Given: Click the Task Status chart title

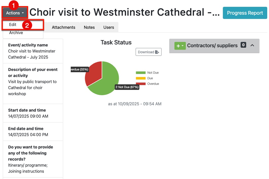Looking at the screenshot, I should (116, 42).
